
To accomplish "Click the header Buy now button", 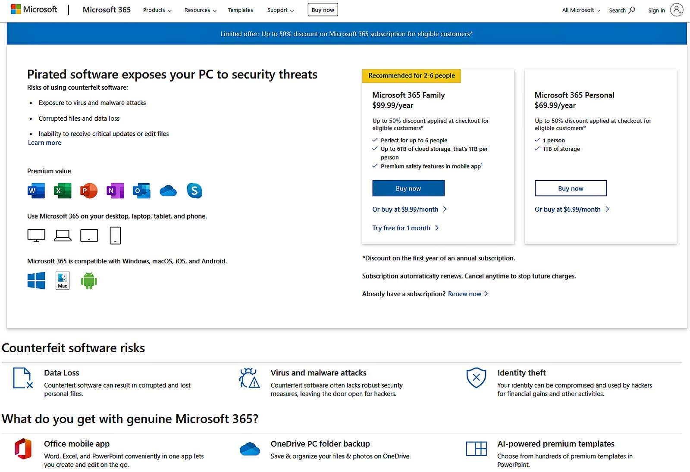I will pyautogui.click(x=323, y=10).
